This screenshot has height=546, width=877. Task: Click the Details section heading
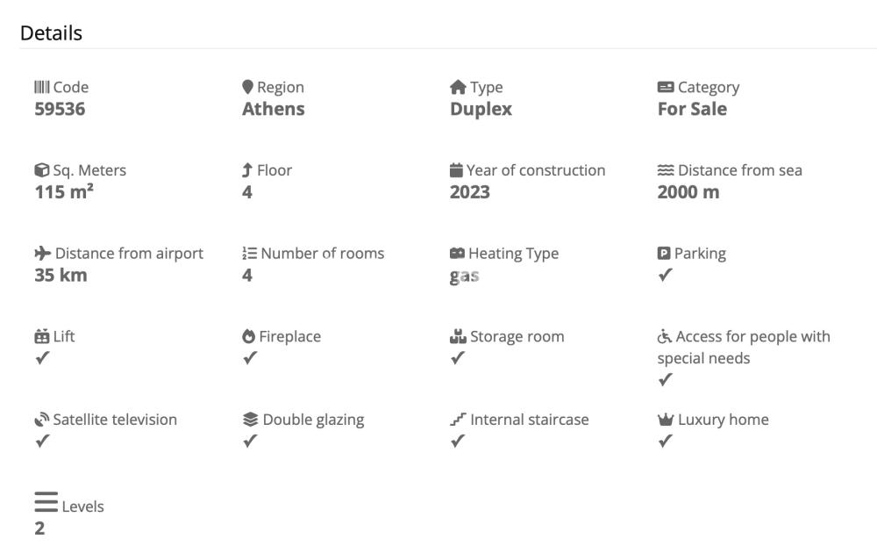tap(51, 33)
